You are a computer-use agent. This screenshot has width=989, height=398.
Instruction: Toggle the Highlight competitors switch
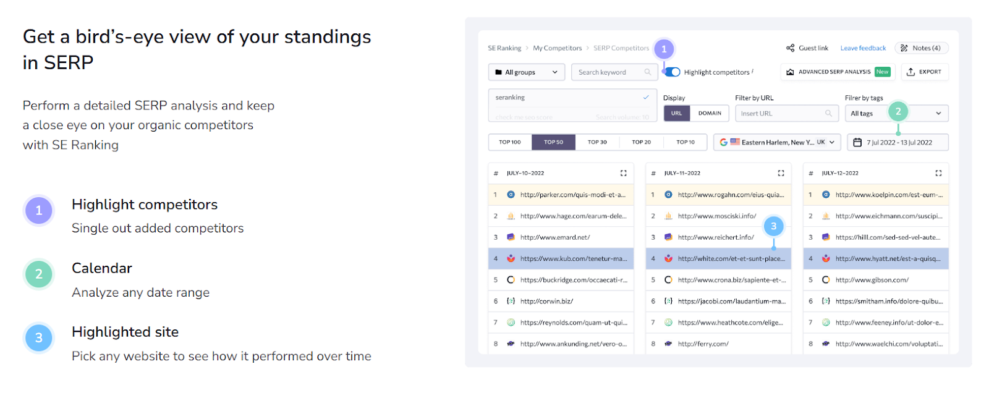[673, 72]
